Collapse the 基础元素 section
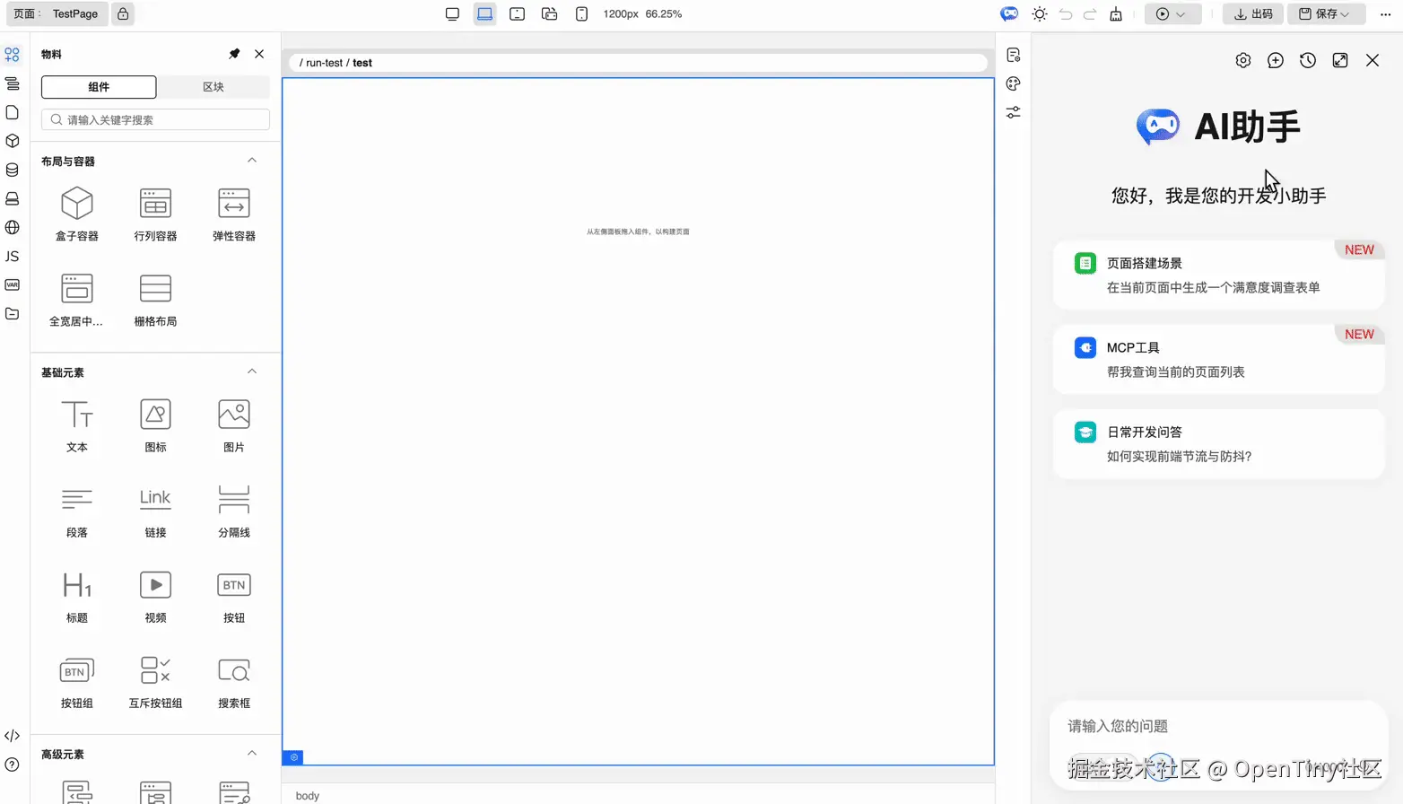The height and width of the screenshot is (804, 1403). 252,371
